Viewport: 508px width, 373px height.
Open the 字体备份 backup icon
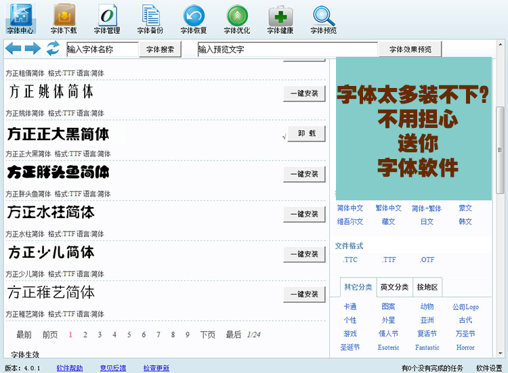click(x=150, y=19)
